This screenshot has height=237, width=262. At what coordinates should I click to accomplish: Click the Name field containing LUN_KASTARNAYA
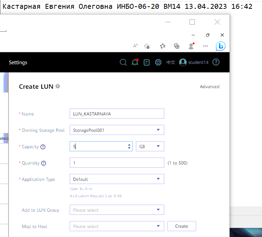[x=117, y=114]
